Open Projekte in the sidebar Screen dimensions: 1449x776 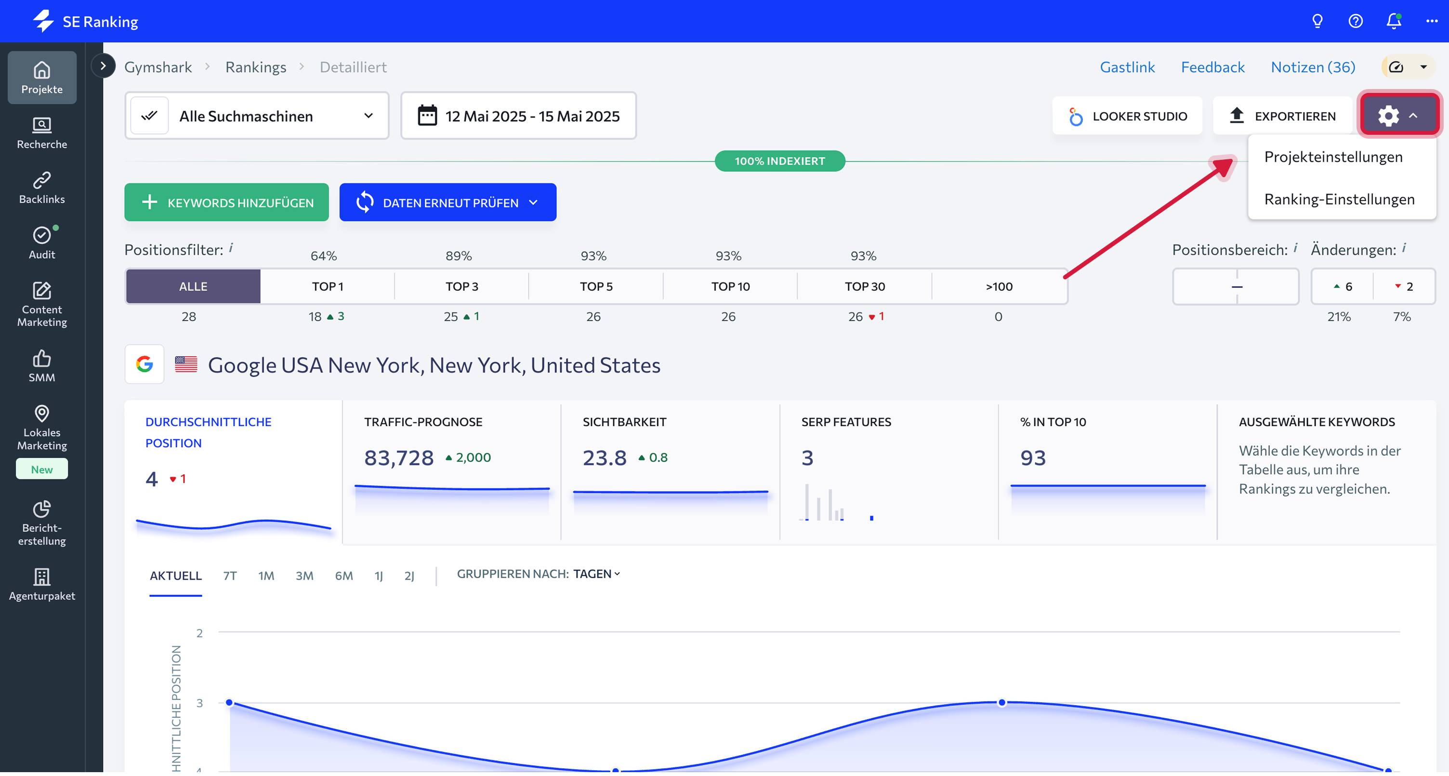(x=41, y=78)
